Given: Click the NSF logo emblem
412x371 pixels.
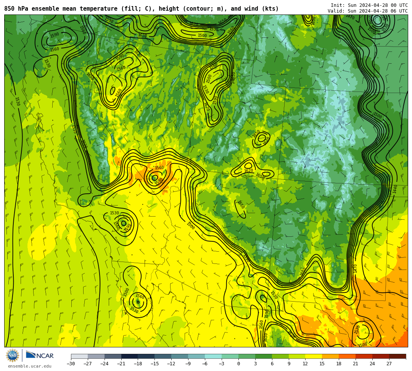Looking at the screenshot, I should [x=12, y=356].
